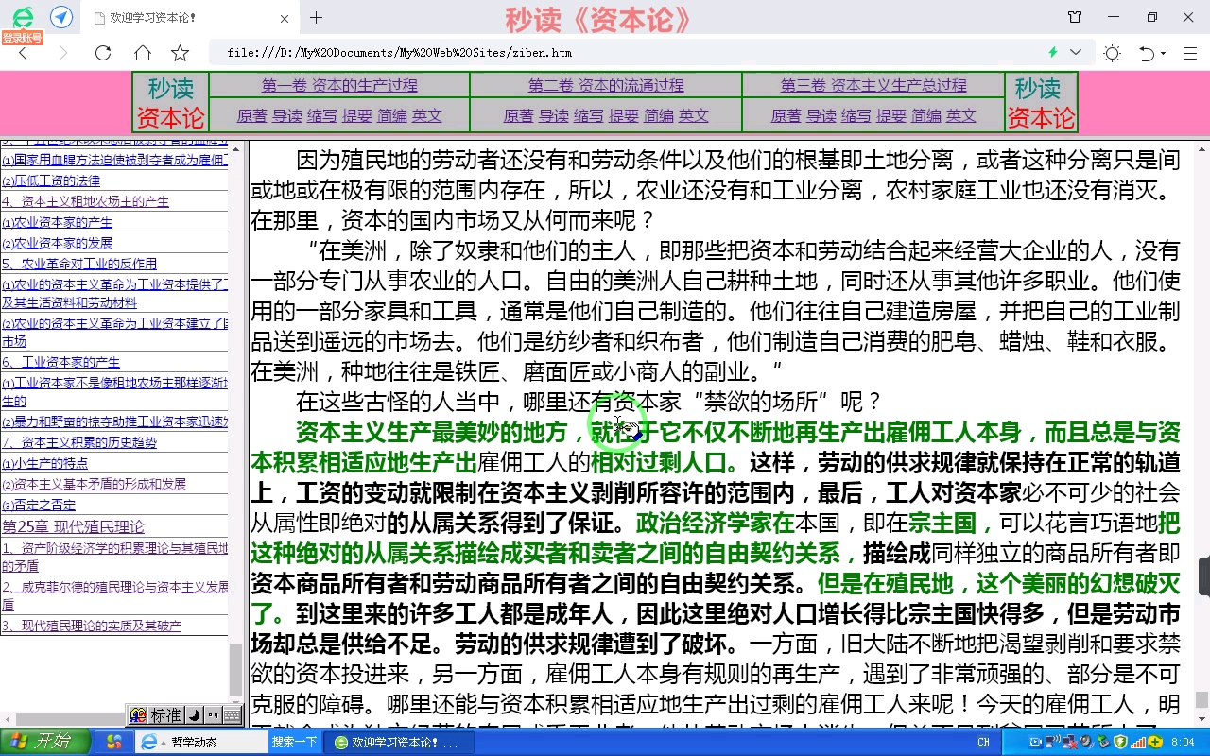
Task: Open the Windows 开始 start button
Action: [45, 742]
